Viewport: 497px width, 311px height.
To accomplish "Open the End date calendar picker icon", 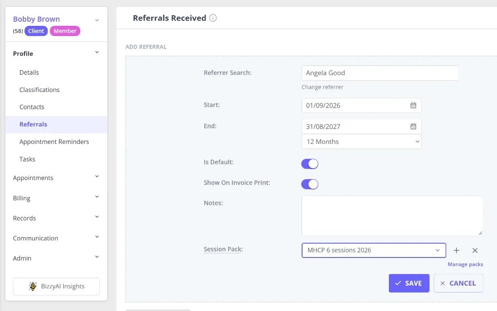I will 413,126.
